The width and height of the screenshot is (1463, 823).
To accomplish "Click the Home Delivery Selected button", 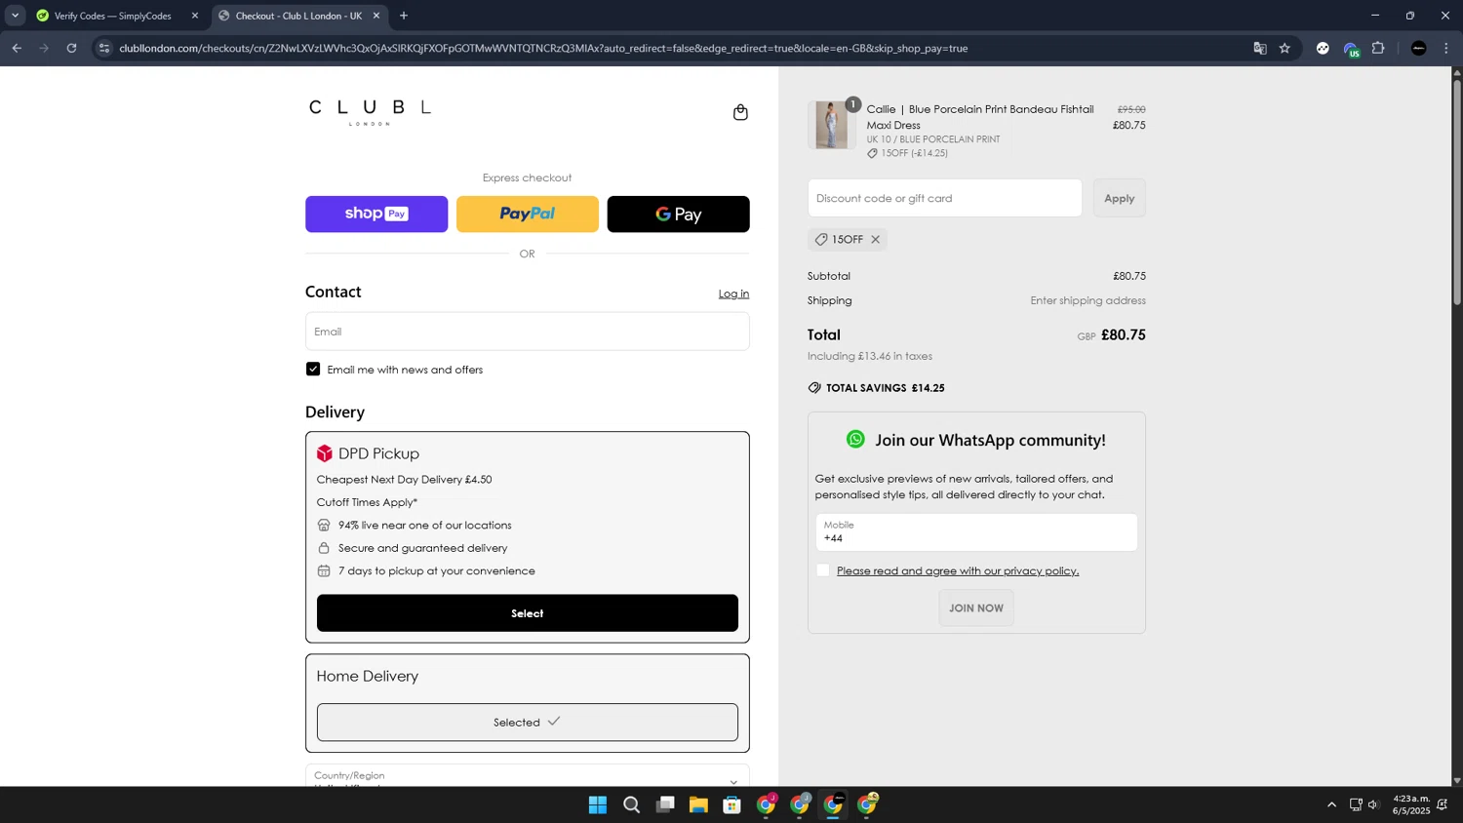I will click(x=528, y=723).
